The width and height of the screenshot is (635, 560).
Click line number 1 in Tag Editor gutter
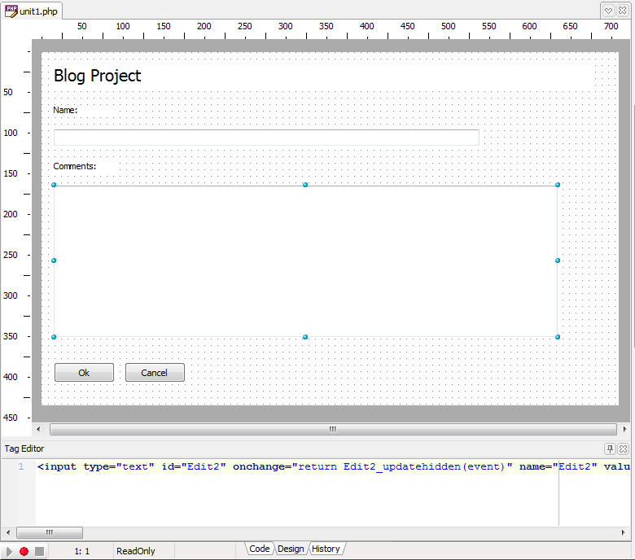tap(21, 467)
